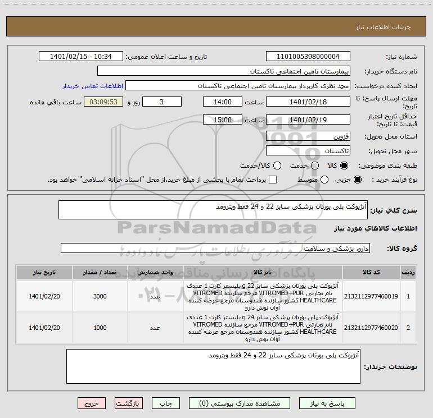Click the remaining days field 3
Viewport: 433px width, 418px height.
point(162,102)
